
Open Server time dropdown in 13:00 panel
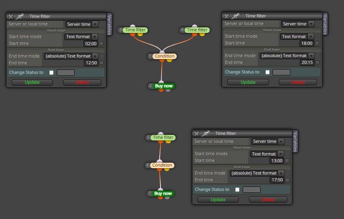pyautogui.click(x=268, y=141)
